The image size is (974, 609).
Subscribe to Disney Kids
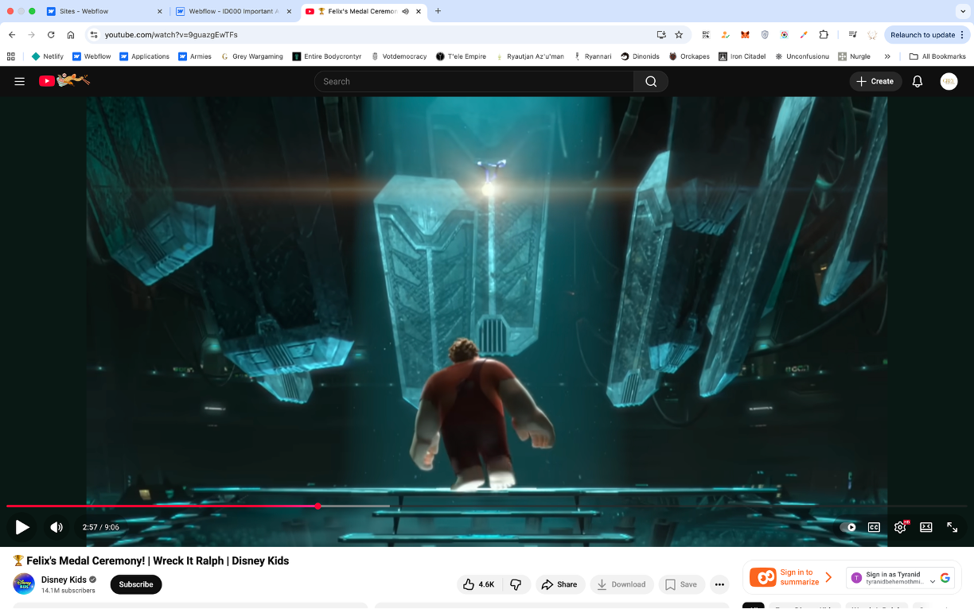click(x=136, y=584)
